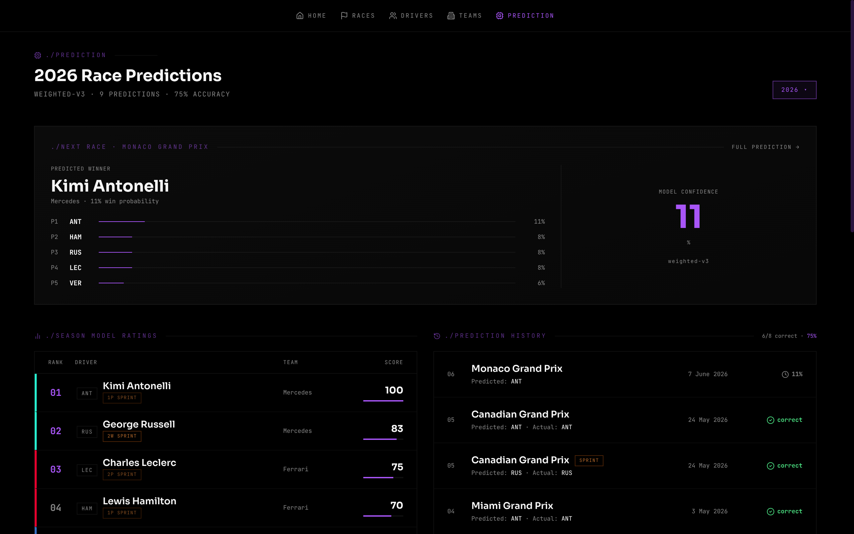Click George Russell's score bar of 83
The image size is (854, 534).
click(x=383, y=439)
